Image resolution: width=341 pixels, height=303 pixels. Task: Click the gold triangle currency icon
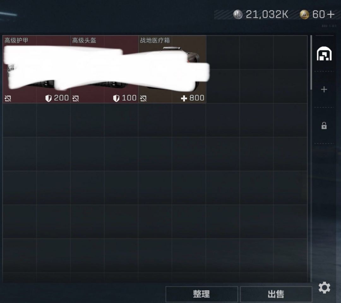(x=304, y=15)
